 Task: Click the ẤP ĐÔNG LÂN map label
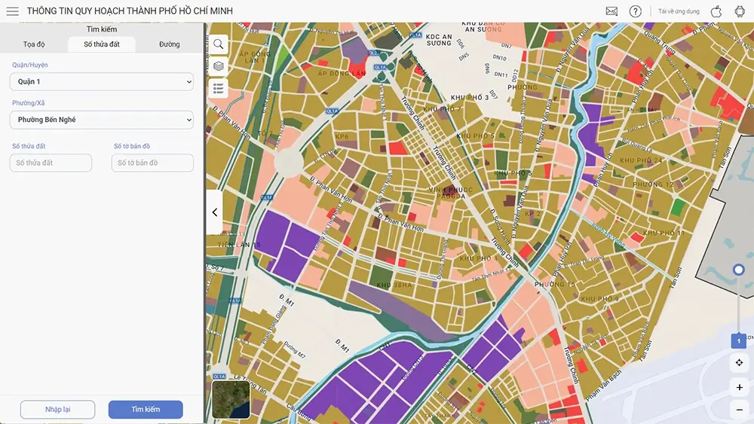342,74
